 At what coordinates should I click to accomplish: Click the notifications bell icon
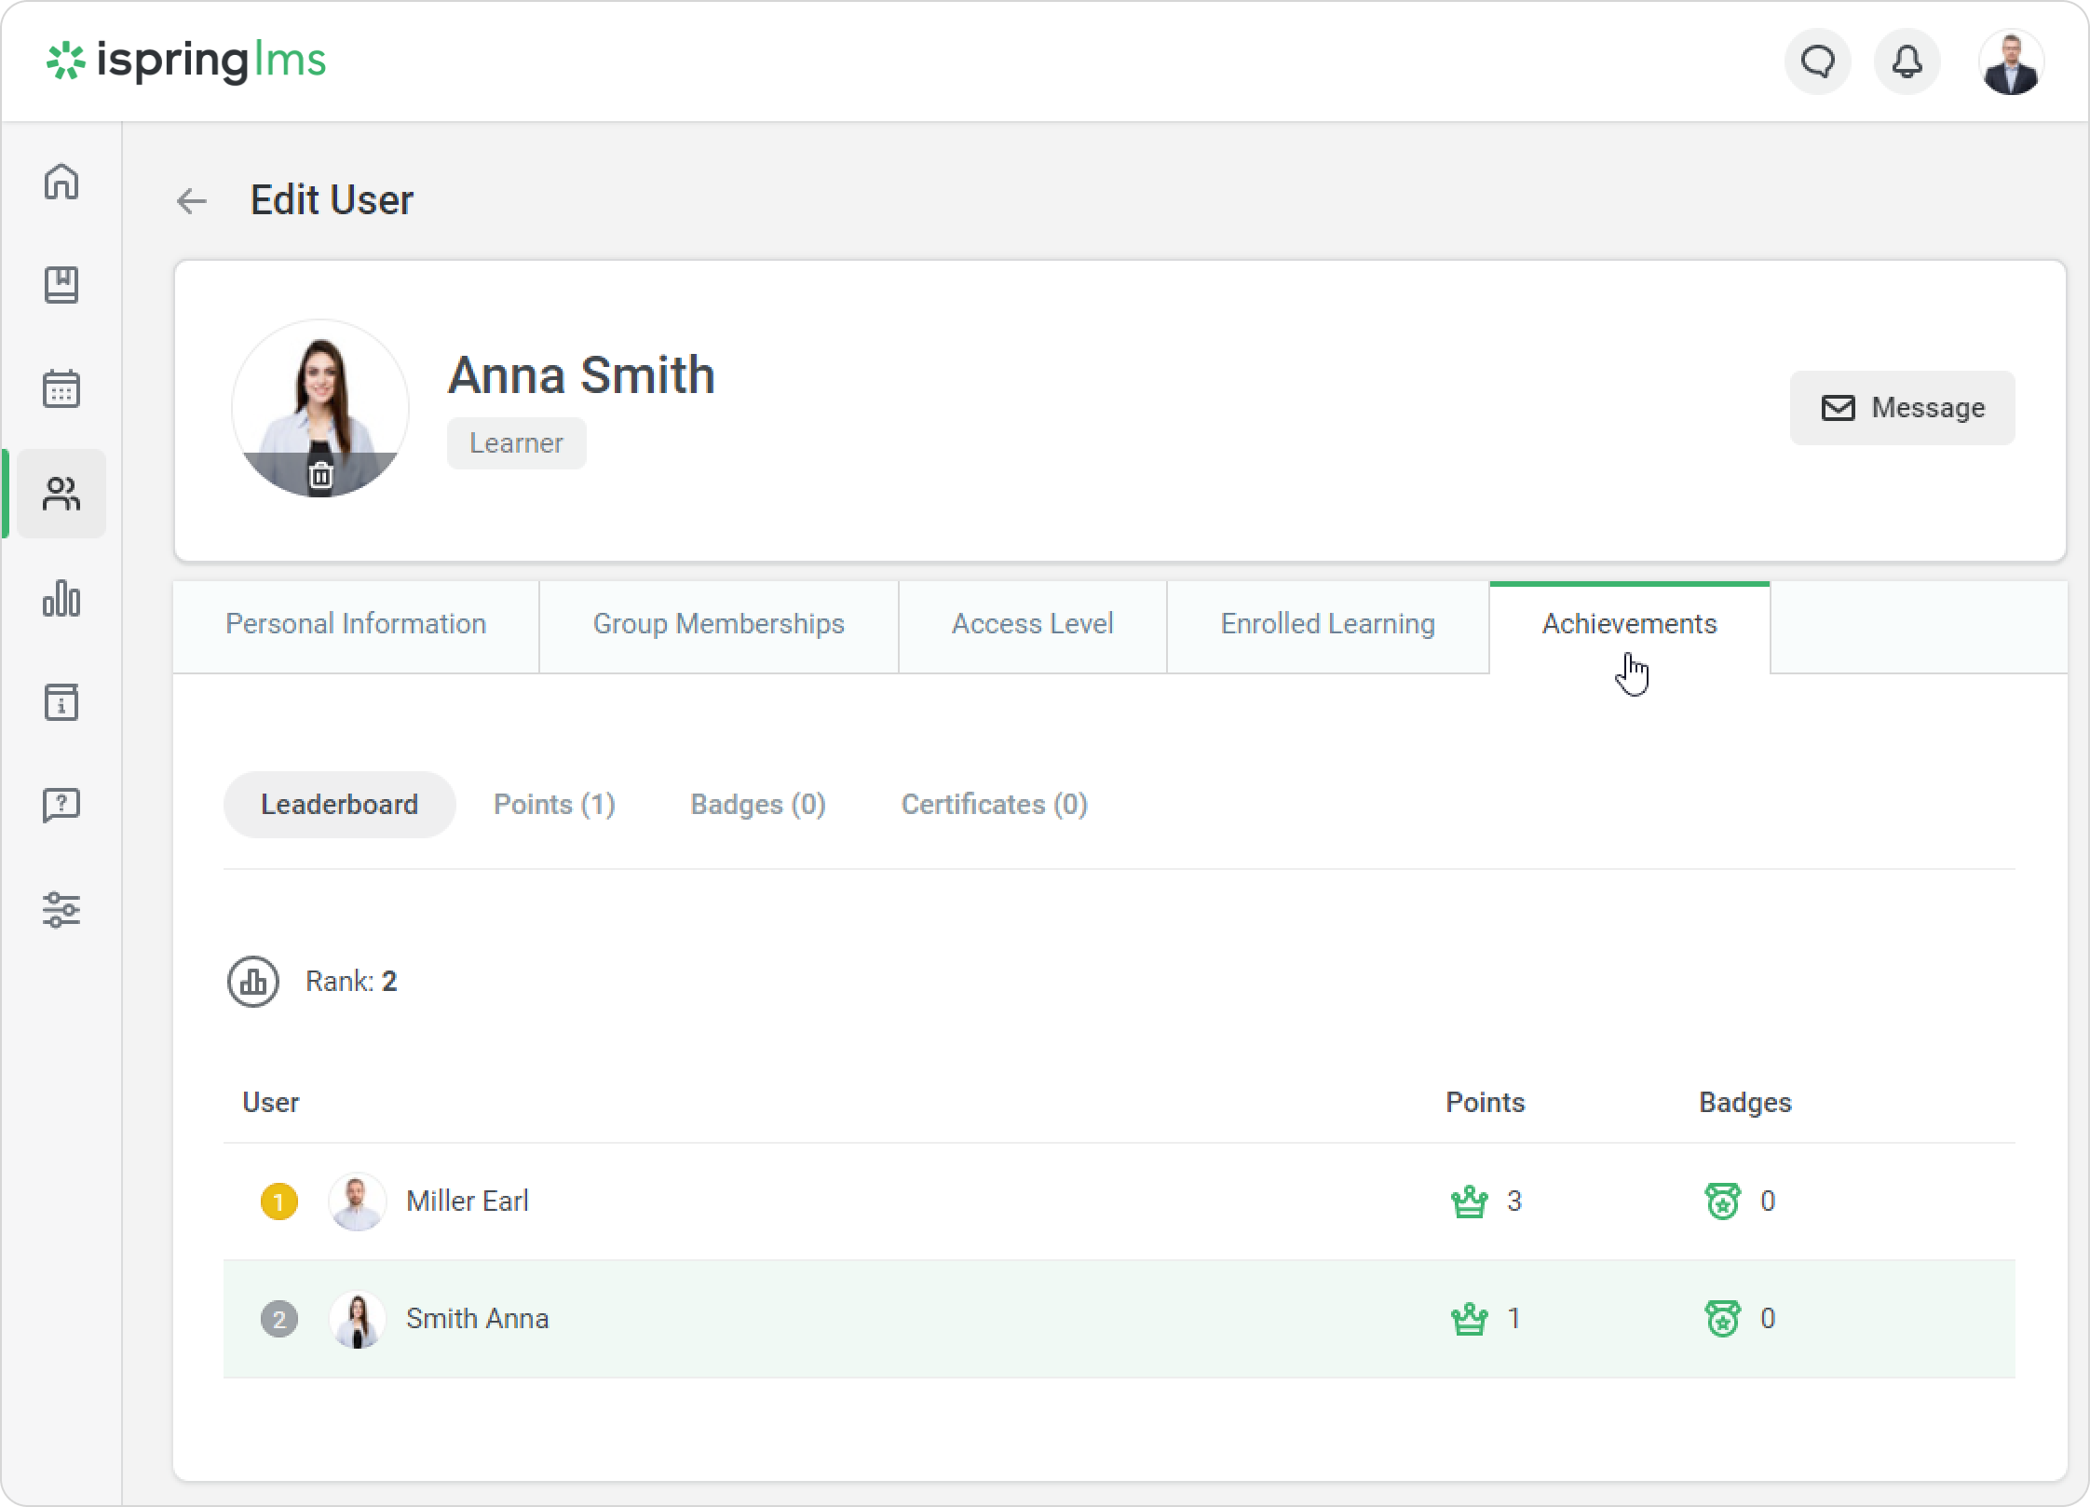(1907, 62)
